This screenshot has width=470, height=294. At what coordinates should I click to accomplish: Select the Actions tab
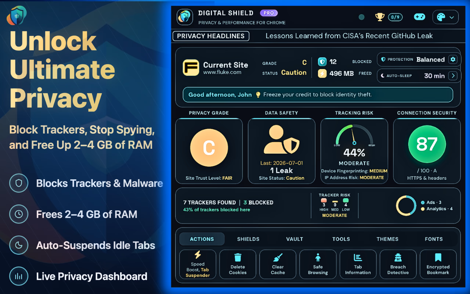[202, 239]
